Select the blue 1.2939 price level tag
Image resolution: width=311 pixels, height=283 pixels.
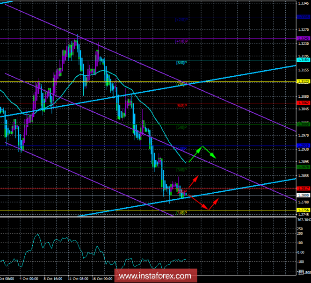[303, 146]
